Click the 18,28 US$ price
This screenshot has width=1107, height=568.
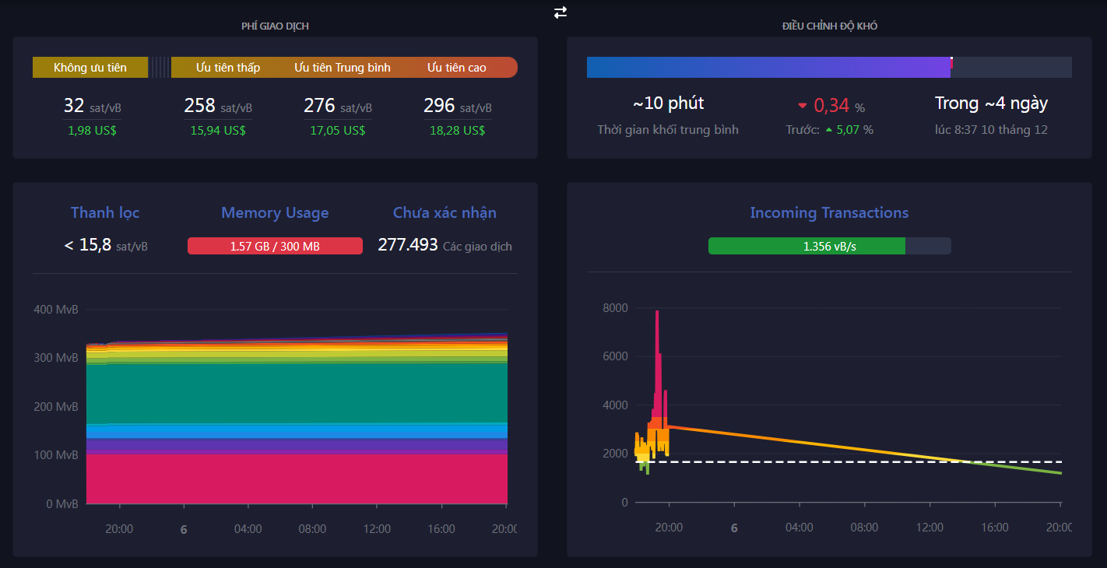(458, 130)
